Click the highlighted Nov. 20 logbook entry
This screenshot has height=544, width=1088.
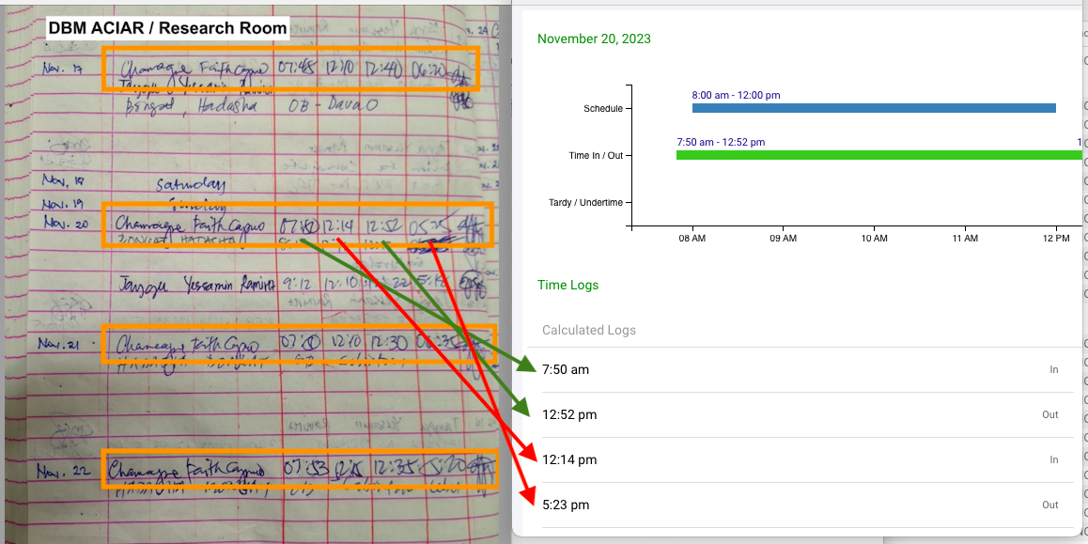point(297,225)
